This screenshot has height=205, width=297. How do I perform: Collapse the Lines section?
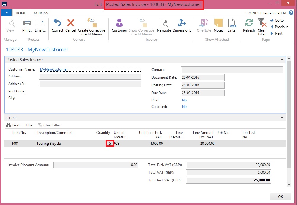click(x=282, y=118)
